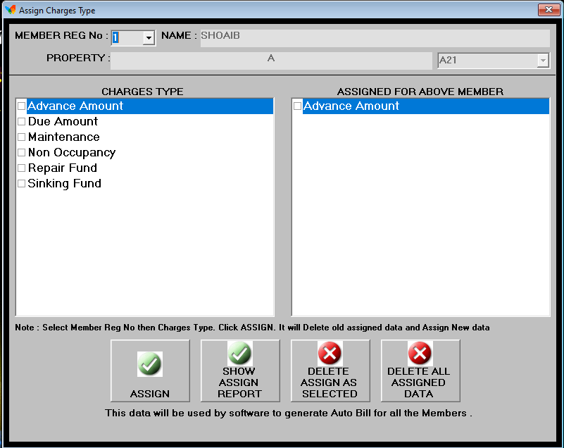Select the Due Amount row text

click(63, 121)
